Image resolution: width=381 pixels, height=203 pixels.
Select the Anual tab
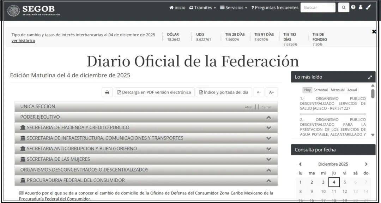pyautogui.click(x=352, y=90)
